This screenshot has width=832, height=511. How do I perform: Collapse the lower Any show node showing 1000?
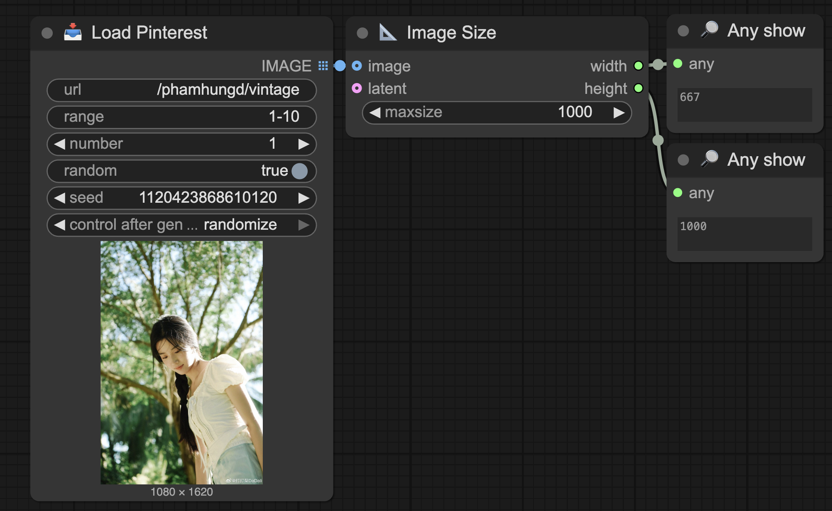point(683,160)
